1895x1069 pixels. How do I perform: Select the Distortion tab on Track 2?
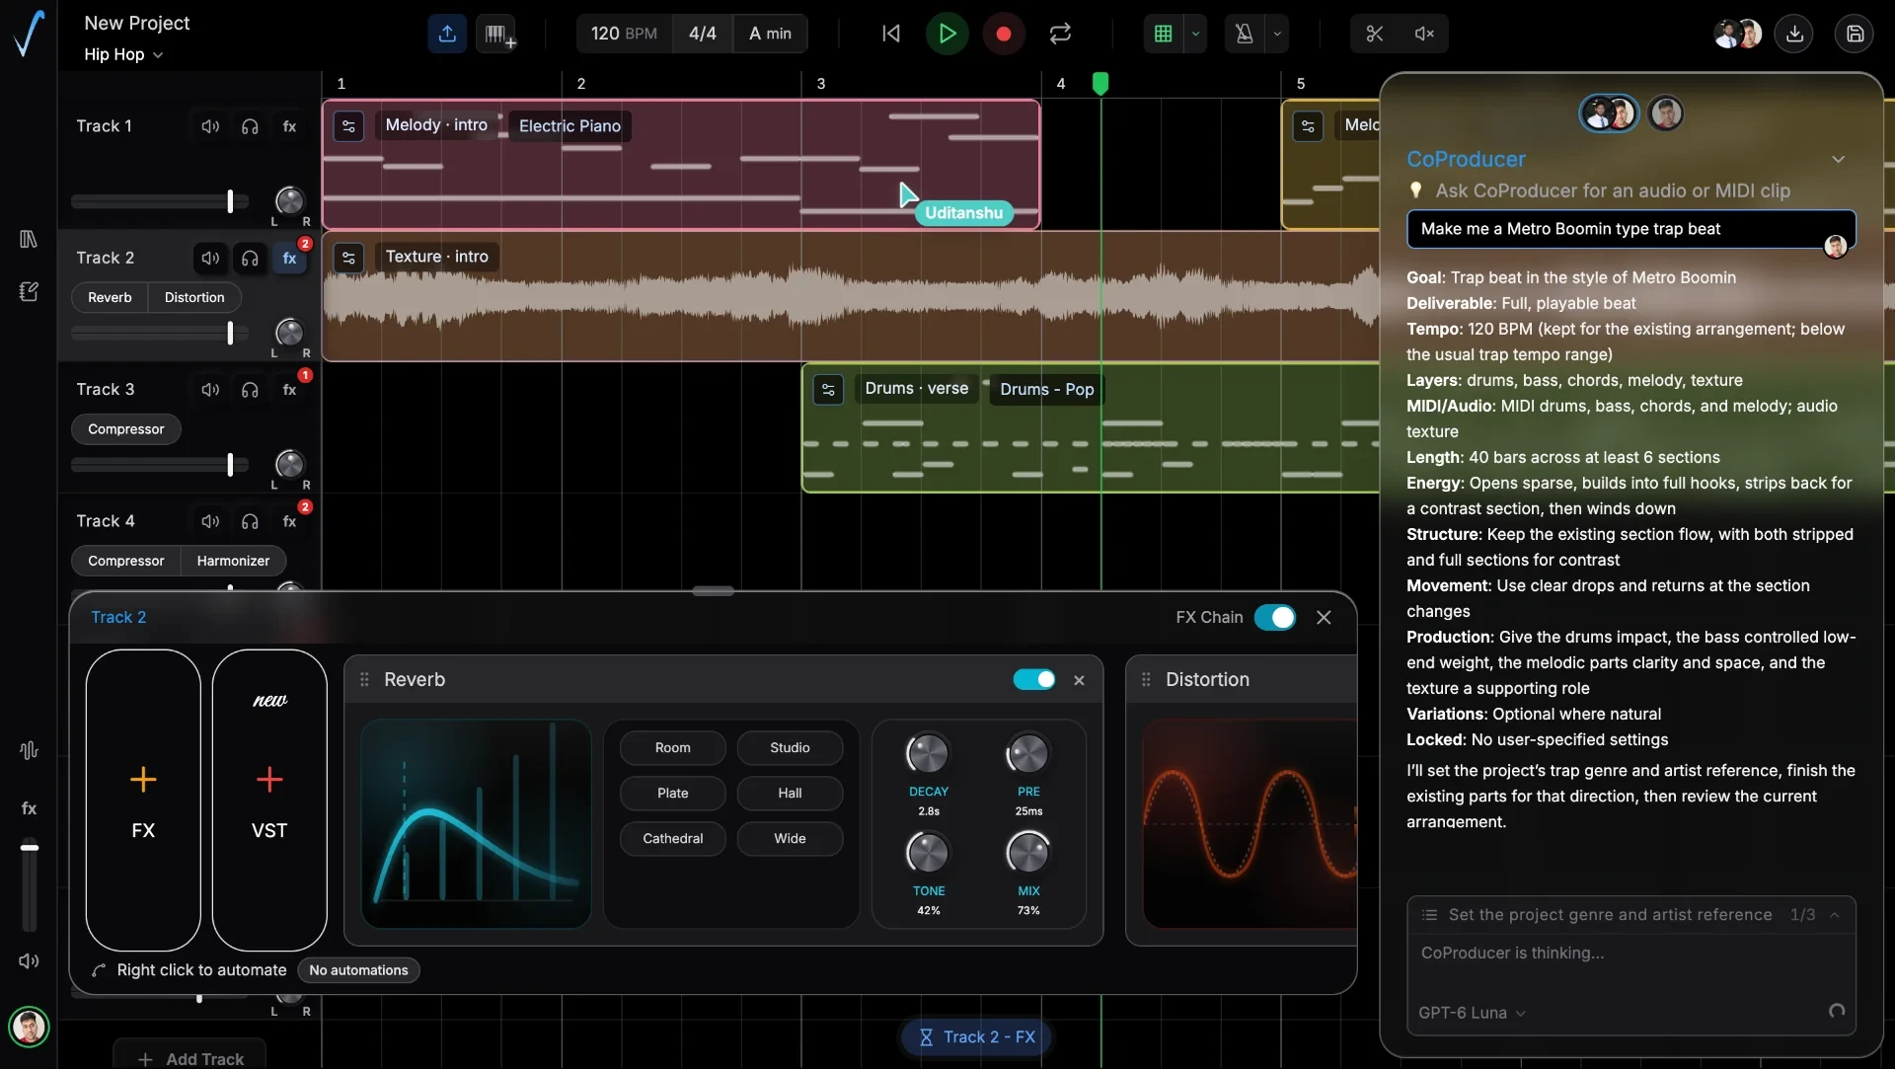pyautogui.click(x=194, y=297)
